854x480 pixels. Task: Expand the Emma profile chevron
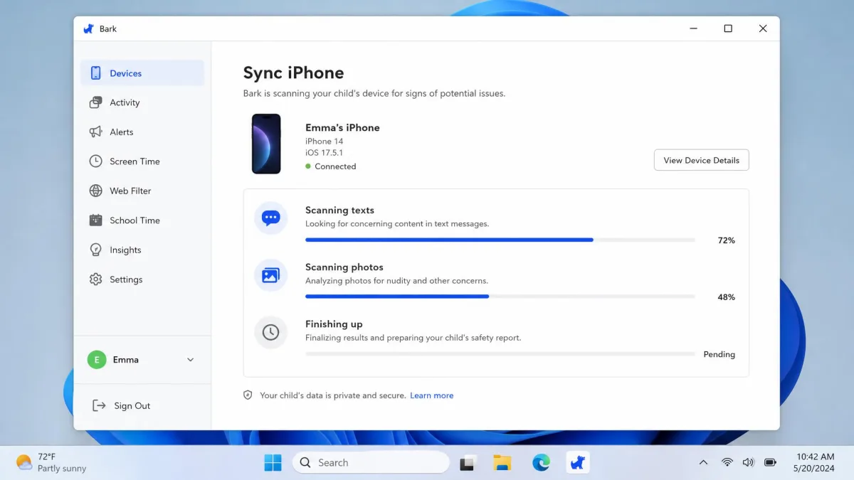pos(190,360)
